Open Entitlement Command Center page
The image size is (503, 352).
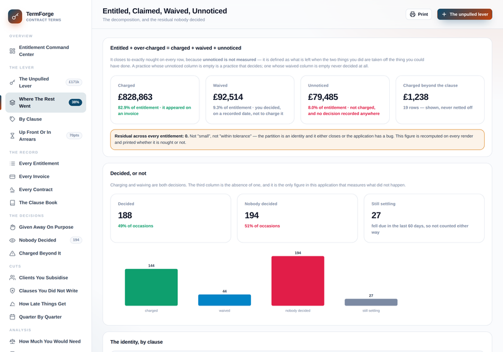point(45,51)
